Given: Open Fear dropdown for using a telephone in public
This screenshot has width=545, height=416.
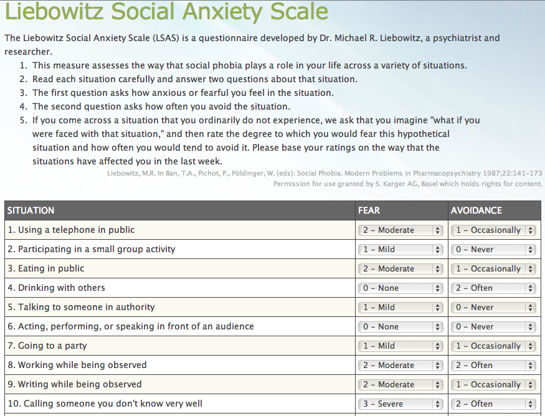Looking at the screenshot, I should (400, 230).
